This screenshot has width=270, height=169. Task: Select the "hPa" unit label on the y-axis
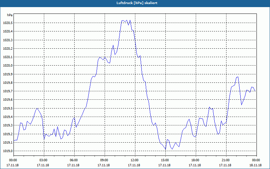tap(10, 15)
